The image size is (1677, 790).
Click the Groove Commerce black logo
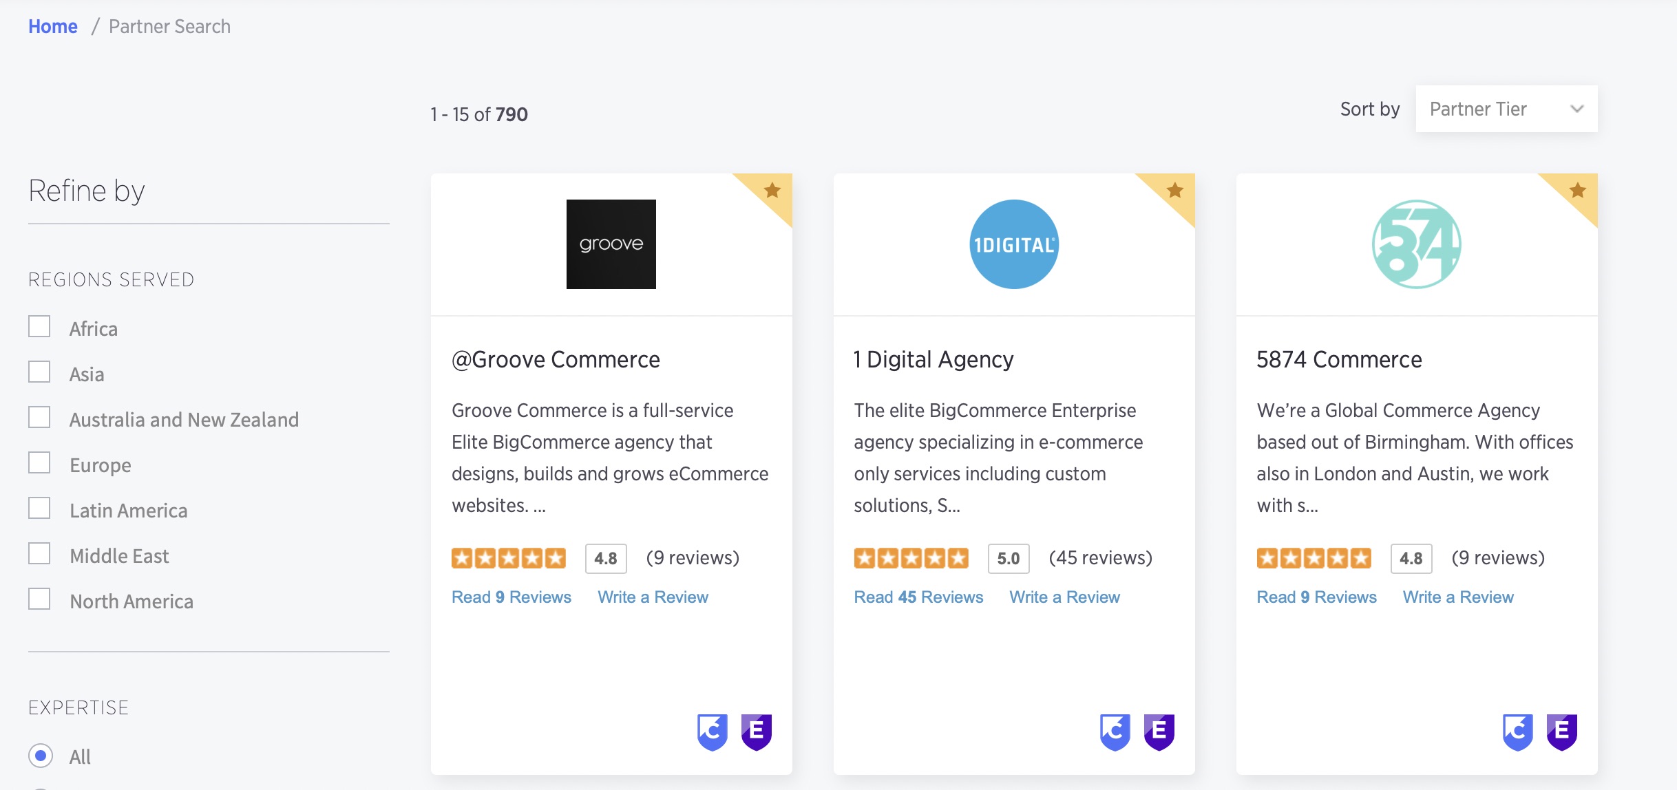pos(611,244)
